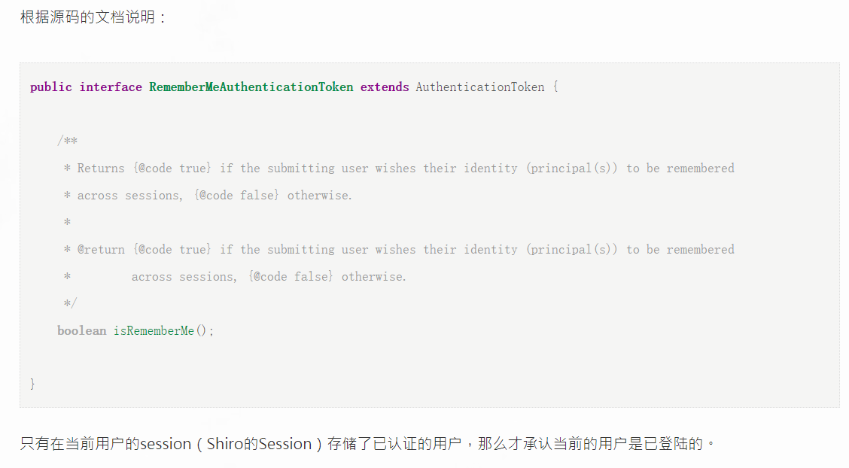Click the 'public' keyword in code
Screen dimensions: 849x468
click(51, 87)
